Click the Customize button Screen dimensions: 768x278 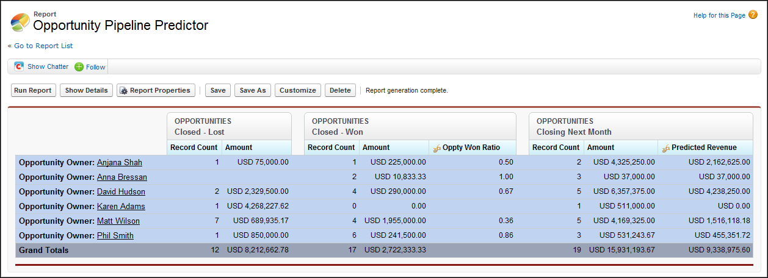click(x=298, y=90)
